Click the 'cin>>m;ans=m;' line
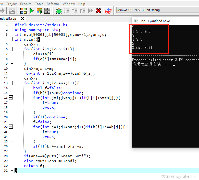 coord(39,69)
